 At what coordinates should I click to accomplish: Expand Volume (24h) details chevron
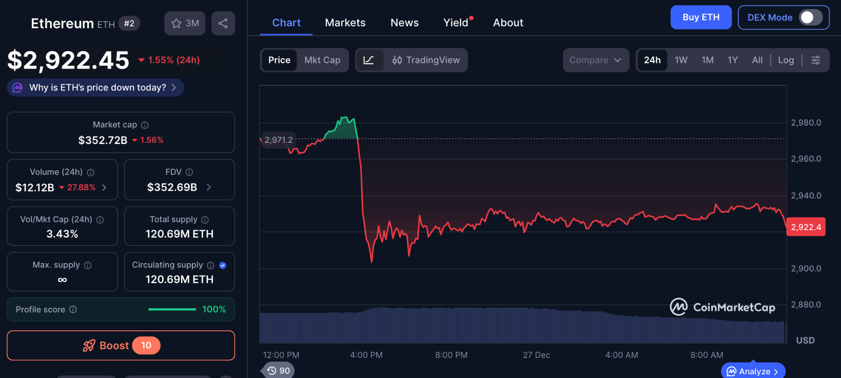(104, 188)
